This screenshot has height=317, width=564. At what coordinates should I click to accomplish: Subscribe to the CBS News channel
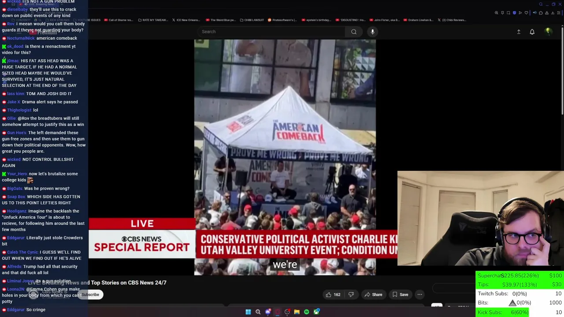pos(90,295)
